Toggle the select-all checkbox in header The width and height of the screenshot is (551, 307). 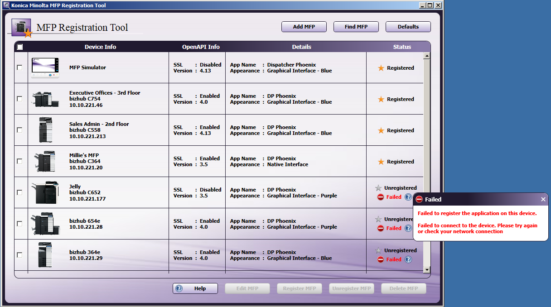tap(20, 47)
